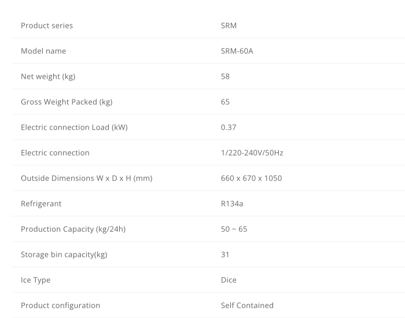Viewport: 405px width, 318px height.
Task: Select the gross weight value "65"
Action: click(226, 102)
